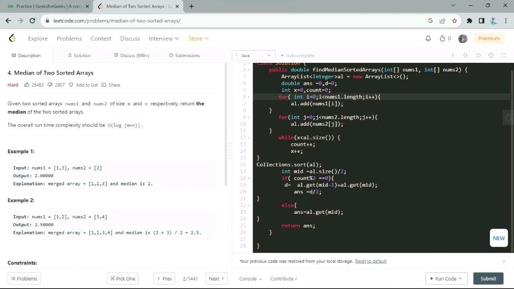Open Chrome tab search chevron
Viewport: 514px width, 289px height.
pyautogui.click(x=454, y=5)
